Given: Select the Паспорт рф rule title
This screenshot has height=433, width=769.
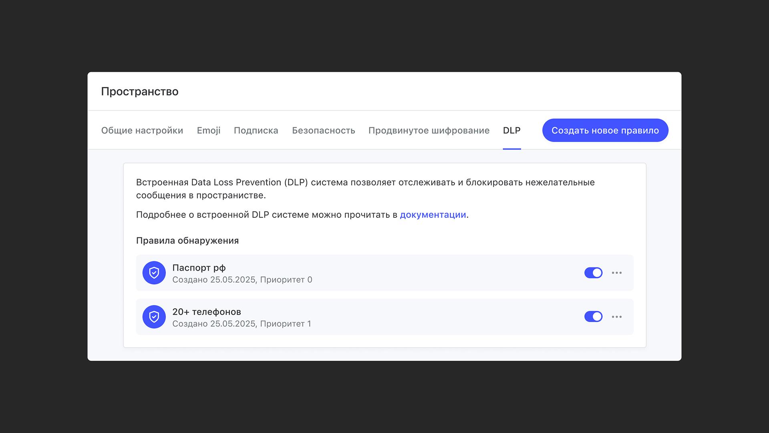Looking at the screenshot, I should [199, 267].
